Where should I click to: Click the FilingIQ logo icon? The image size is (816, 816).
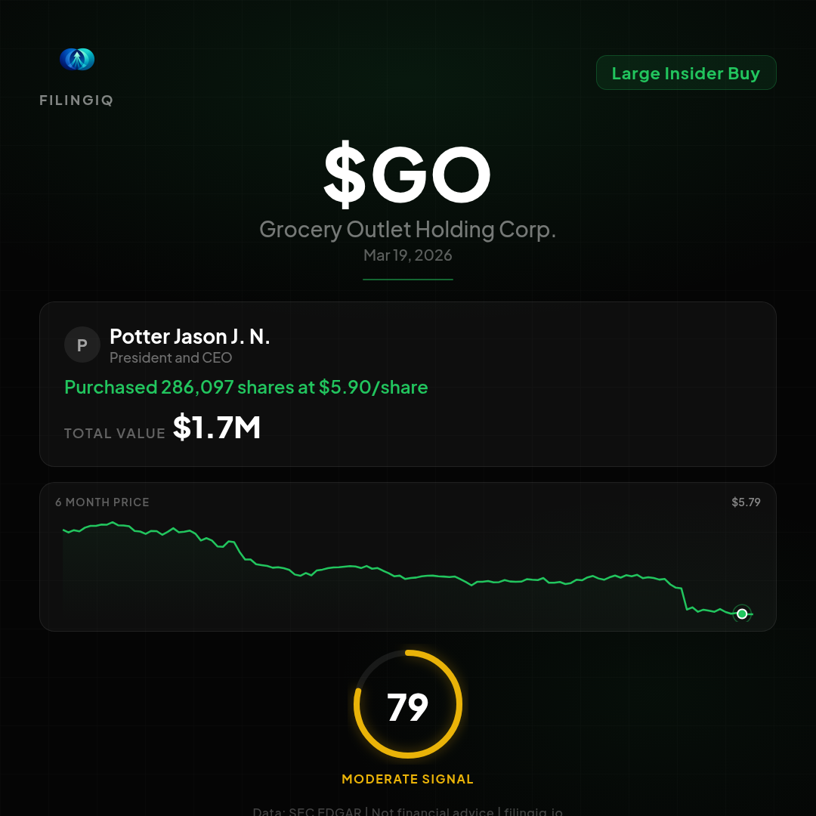77,60
